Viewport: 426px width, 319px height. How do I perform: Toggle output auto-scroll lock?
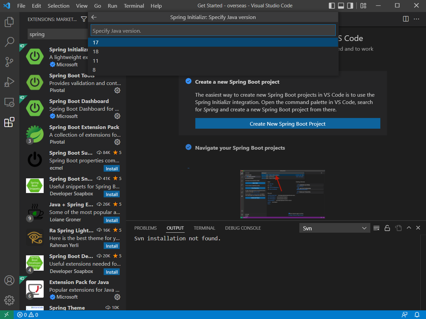point(387,228)
